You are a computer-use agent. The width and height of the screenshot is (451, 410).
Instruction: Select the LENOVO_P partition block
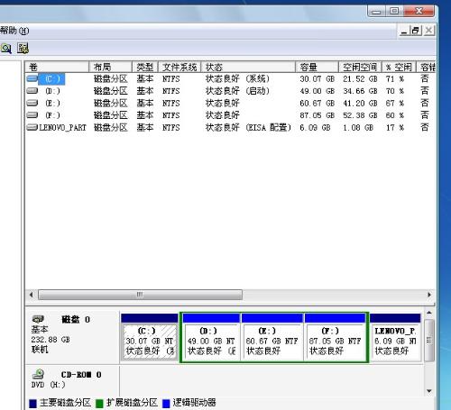click(395, 338)
